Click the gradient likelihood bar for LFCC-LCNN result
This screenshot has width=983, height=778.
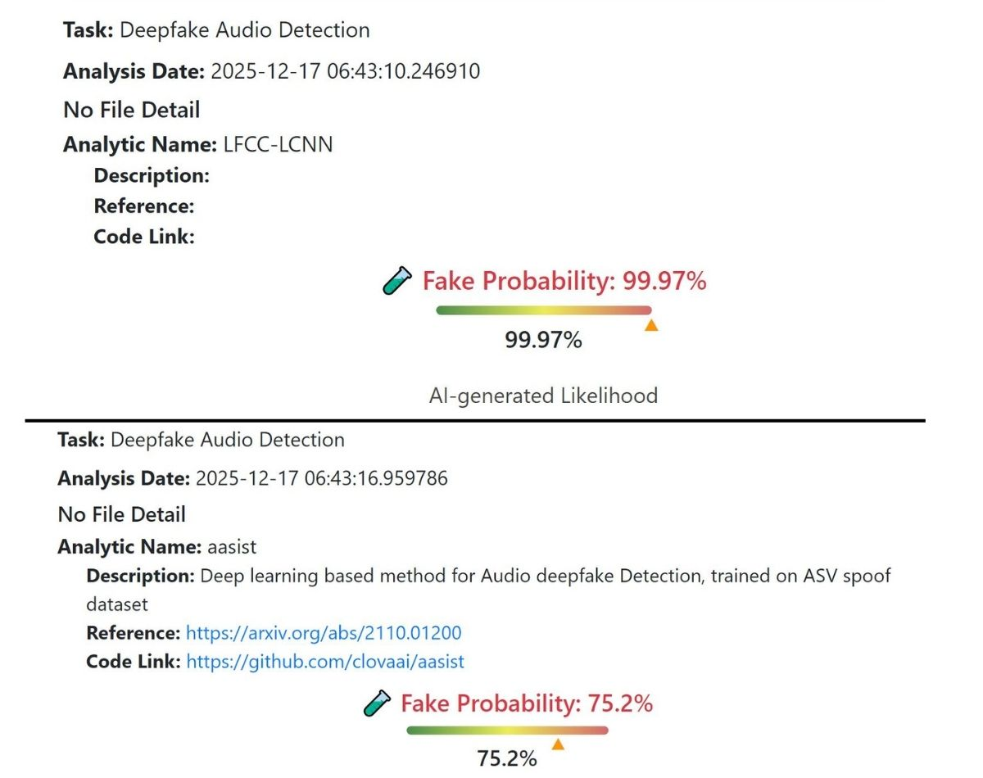click(x=543, y=310)
